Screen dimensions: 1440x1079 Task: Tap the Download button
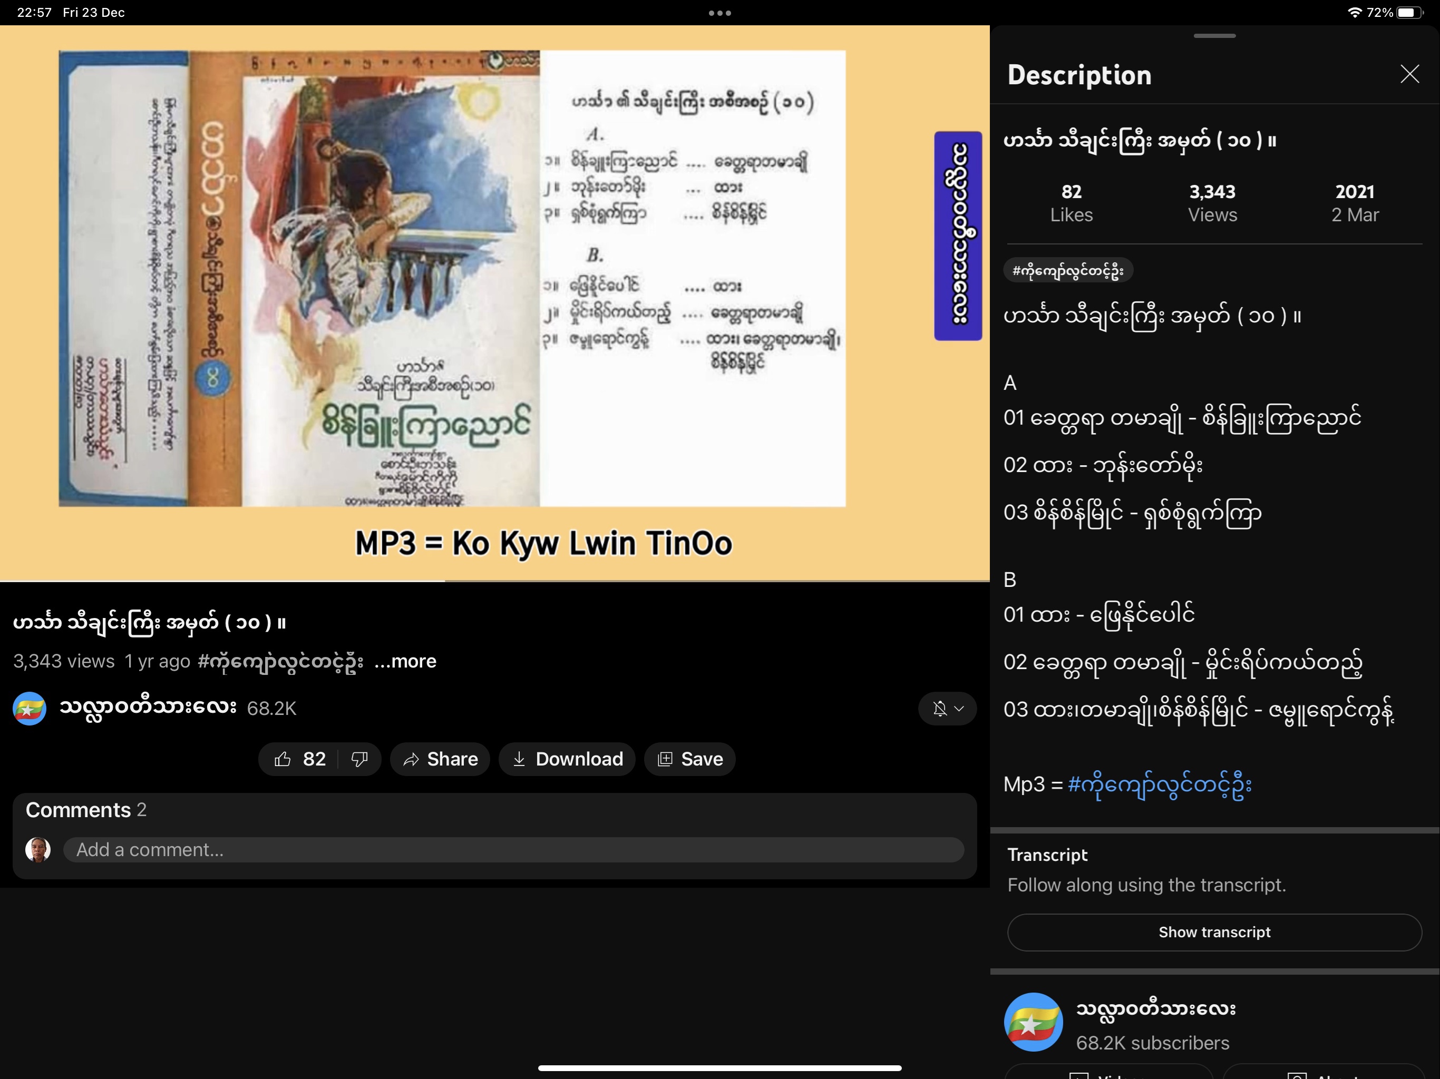(x=567, y=759)
